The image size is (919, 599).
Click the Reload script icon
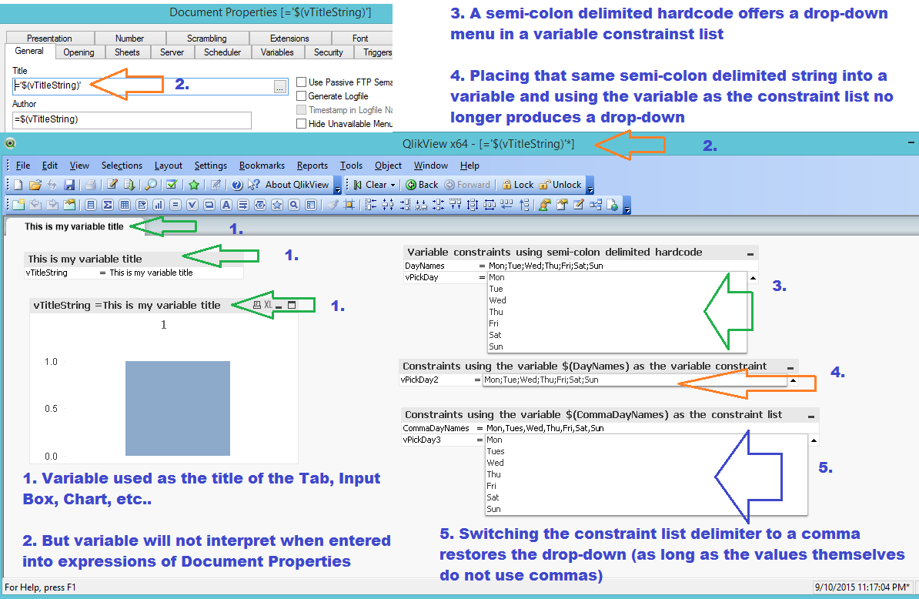[129, 186]
